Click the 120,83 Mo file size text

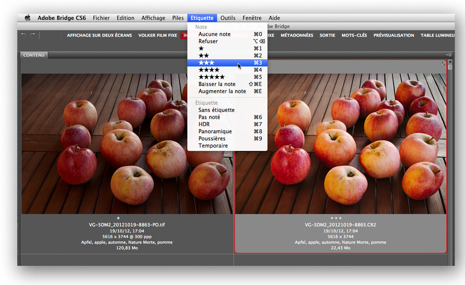pyautogui.click(x=127, y=248)
